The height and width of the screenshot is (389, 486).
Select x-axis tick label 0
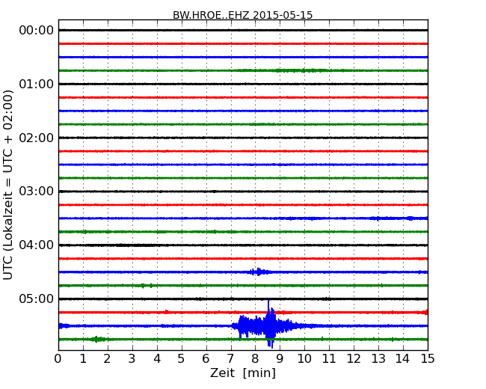(x=58, y=359)
